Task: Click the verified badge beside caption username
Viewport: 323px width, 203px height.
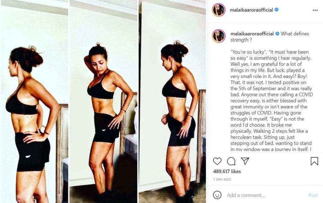Action: (277, 33)
